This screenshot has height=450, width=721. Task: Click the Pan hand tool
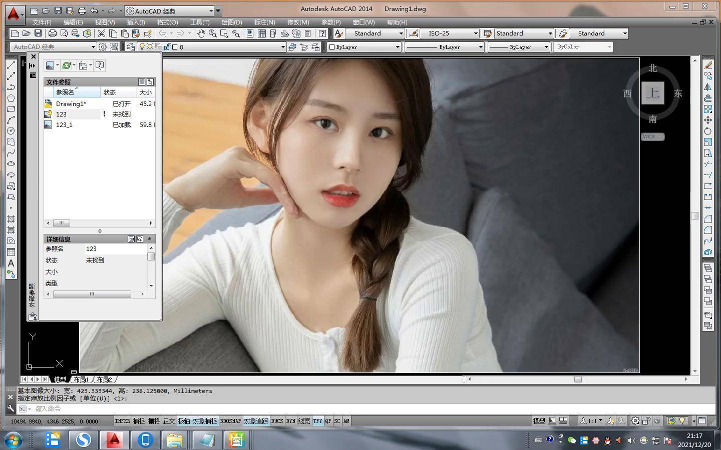[x=201, y=33]
